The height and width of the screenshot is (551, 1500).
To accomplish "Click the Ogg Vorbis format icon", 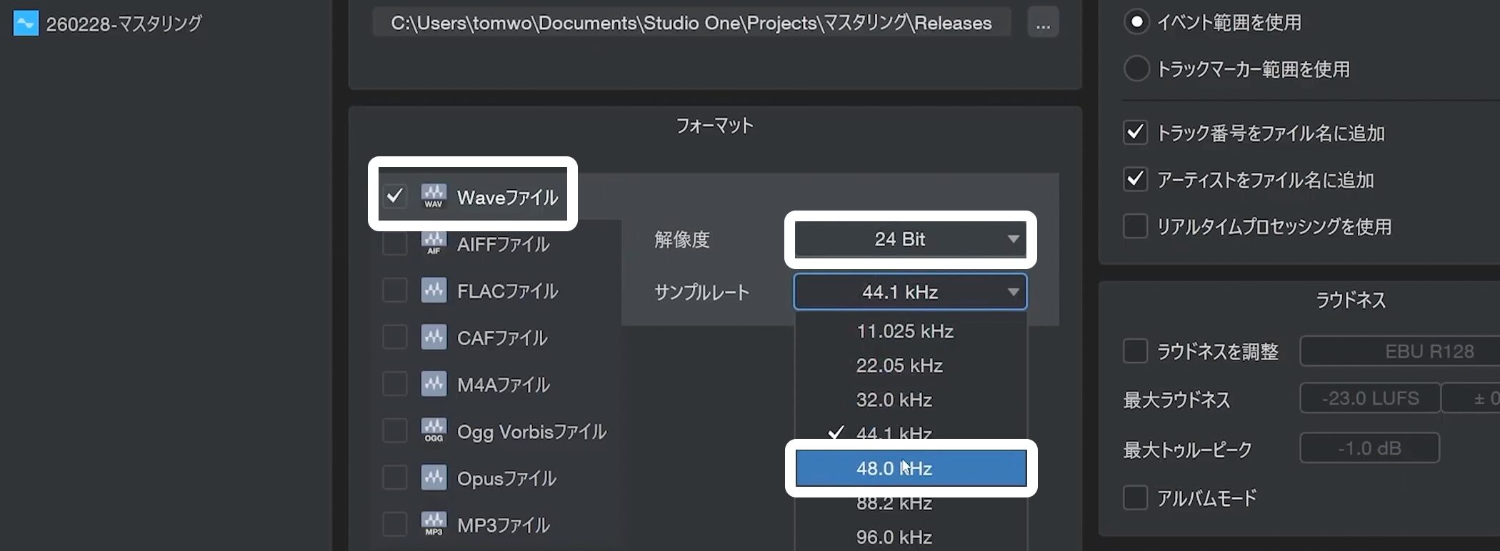I will pyautogui.click(x=434, y=431).
